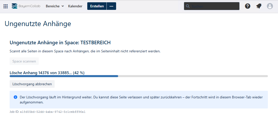
Task: Expand the Bereiche dropdown menu
Action: [x=55, y=6]
